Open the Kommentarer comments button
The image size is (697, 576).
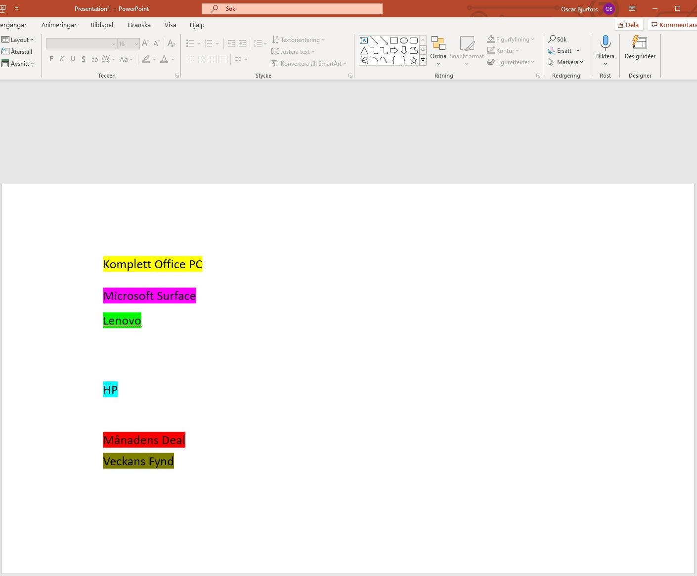point(674,25)
